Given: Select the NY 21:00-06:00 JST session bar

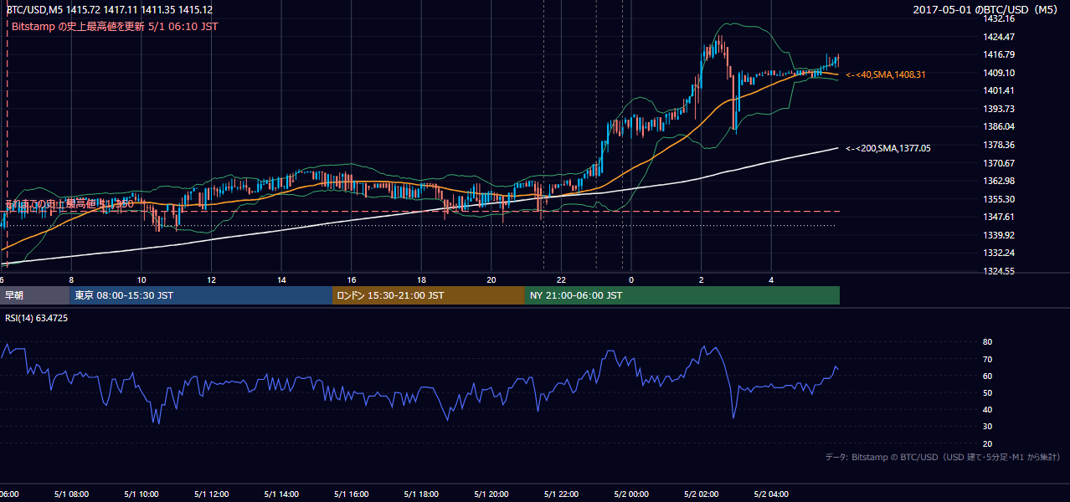Looking at the screenshot, I should pos(682,295).
